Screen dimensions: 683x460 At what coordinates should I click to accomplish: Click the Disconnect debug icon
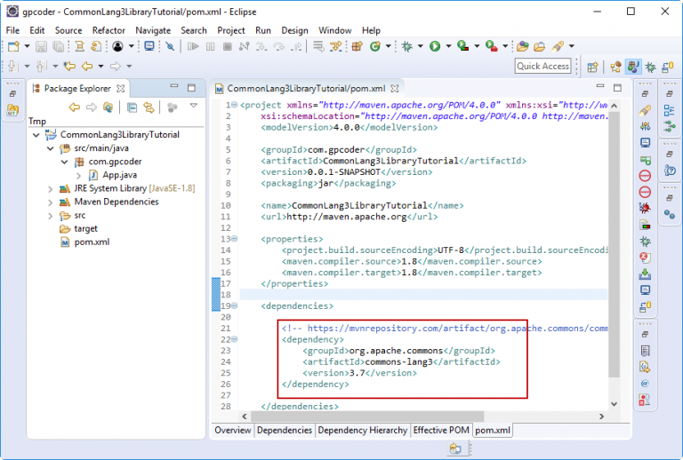tap(245, 46)
